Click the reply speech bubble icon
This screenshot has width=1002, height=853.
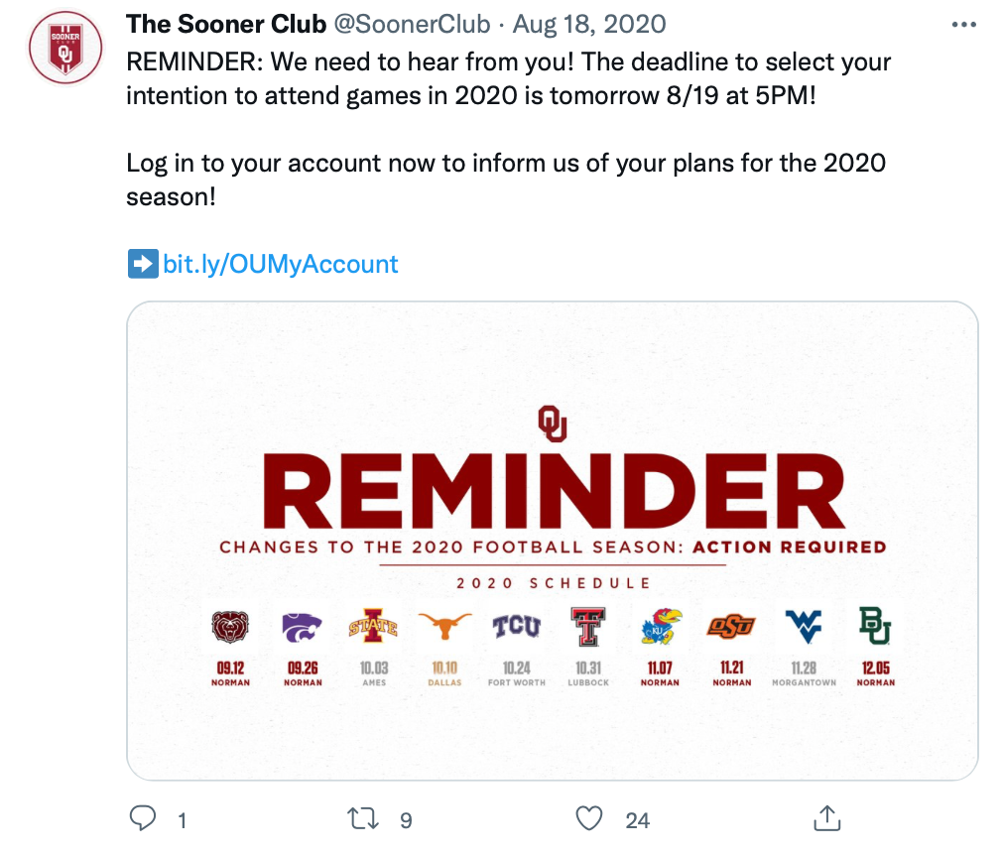click(x=144, y=818)
